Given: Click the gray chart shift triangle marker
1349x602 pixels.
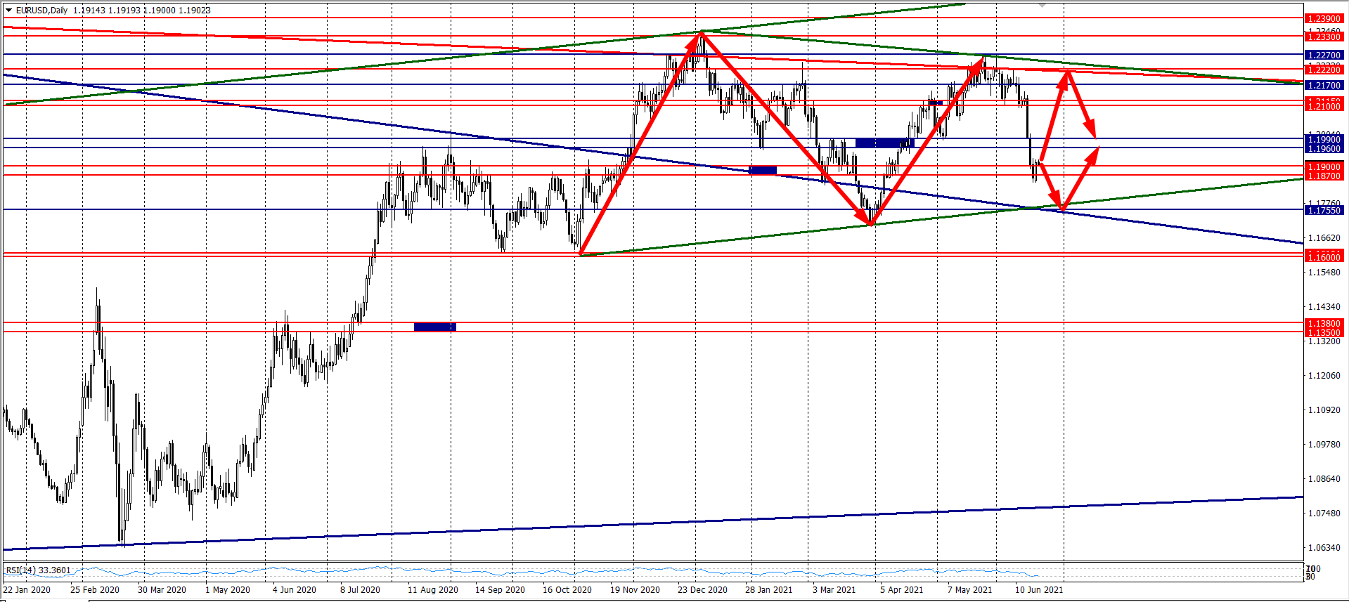Looking at the screenshot, I should [x=1043, y=5].
